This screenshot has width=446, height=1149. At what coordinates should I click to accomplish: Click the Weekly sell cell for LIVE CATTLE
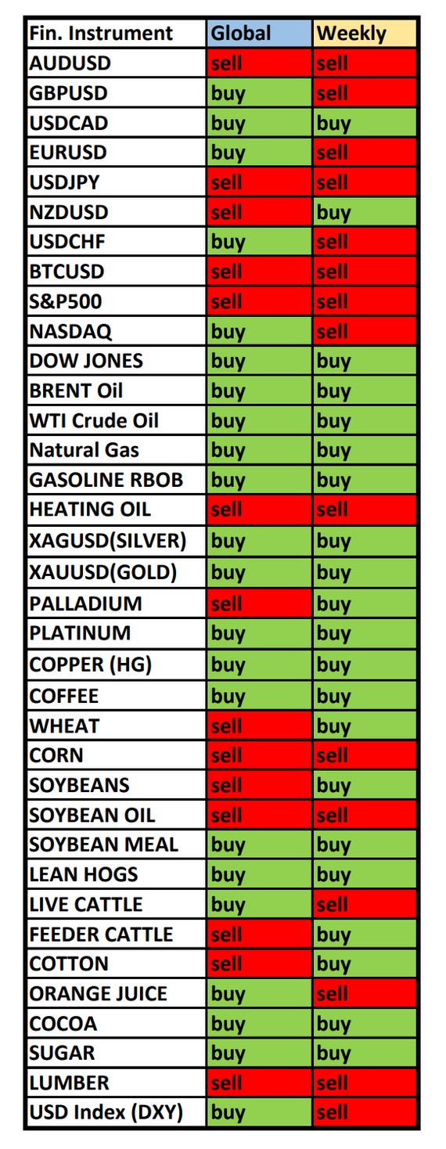(365, 904)
